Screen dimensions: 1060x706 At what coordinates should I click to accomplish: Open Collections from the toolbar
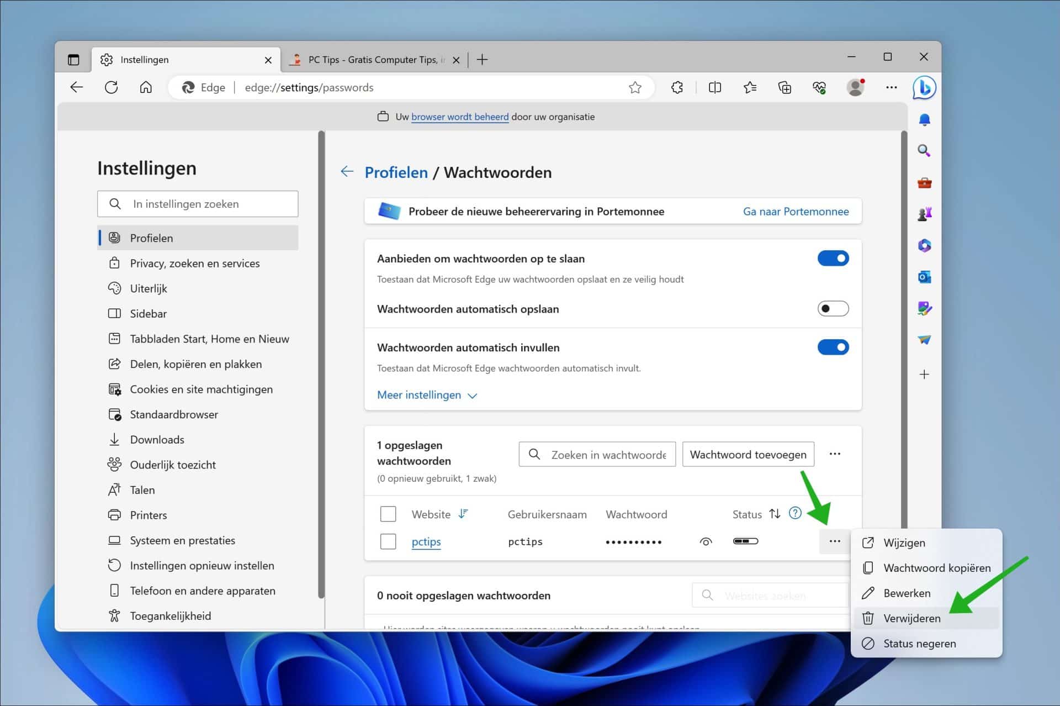coord(785,87)
